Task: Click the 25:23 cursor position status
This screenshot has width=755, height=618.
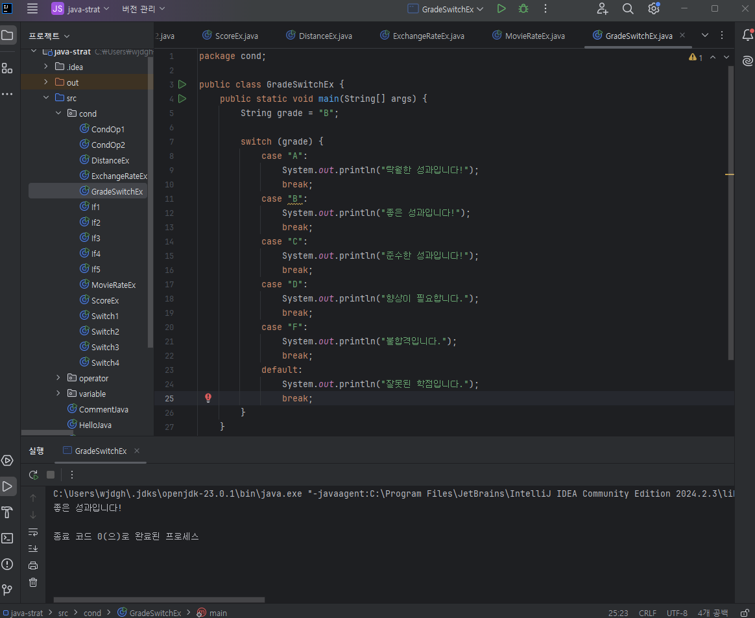Action: click(x=618, y=613)
